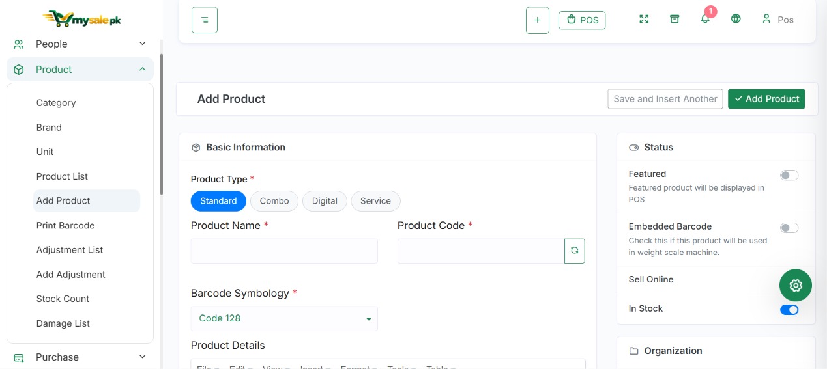Screen dimensions: 827x369
Task: Expand the People menu chevron
Action: (x=143, y=44)
